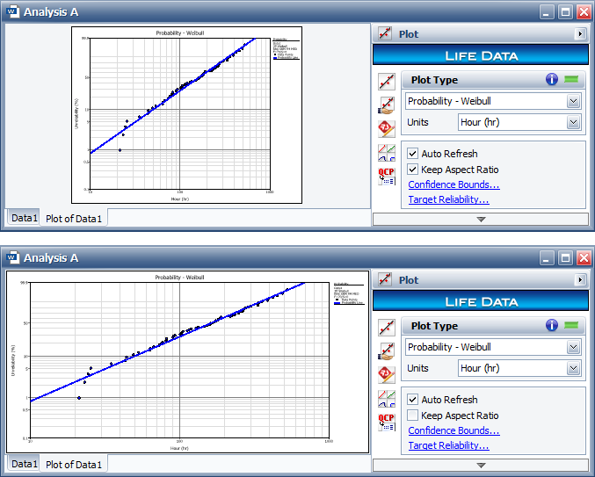Switch to the Data1 tab in top window

click(25, 218)
